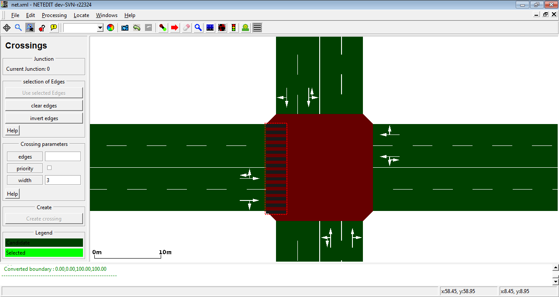The image size is (559, 297).
Task: Click the invert edges button
Action: coord(44,118)
